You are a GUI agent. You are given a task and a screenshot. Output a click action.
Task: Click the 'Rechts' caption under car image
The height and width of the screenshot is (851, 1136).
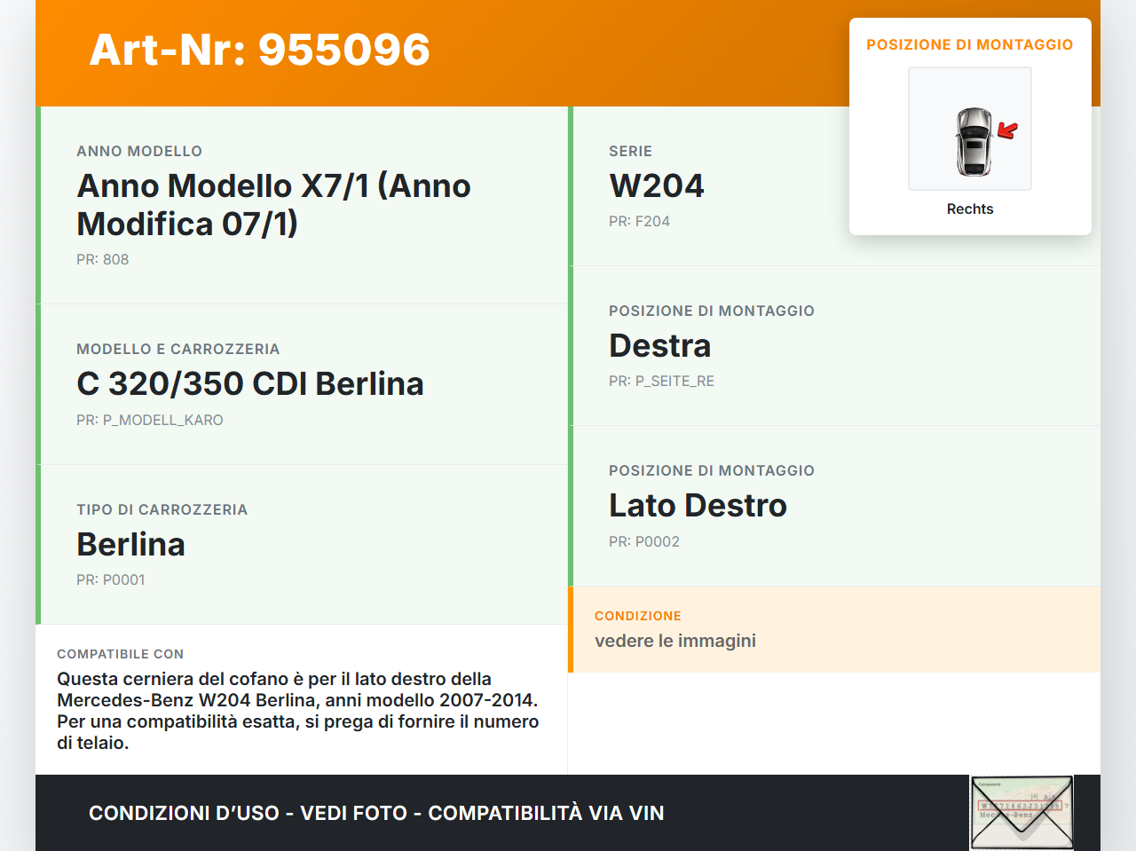[970, 209]
